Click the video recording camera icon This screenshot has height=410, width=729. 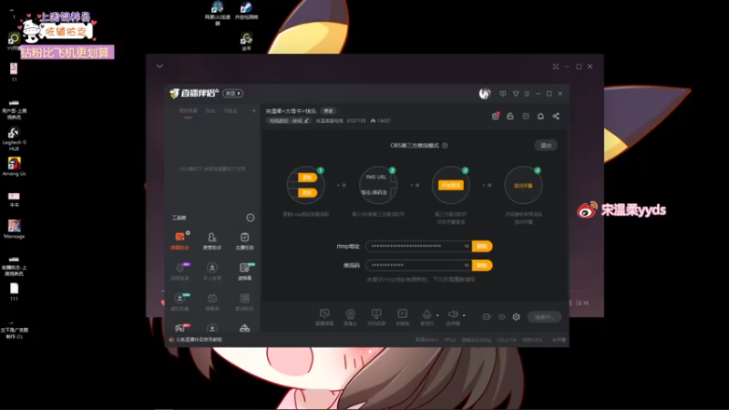click(x=487, y=316)
